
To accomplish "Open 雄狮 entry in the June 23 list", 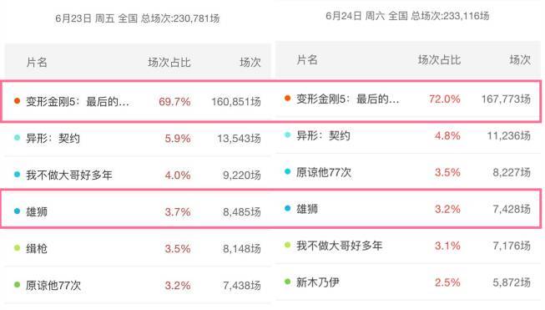I will pyautogui.click(x=138, y=211).
